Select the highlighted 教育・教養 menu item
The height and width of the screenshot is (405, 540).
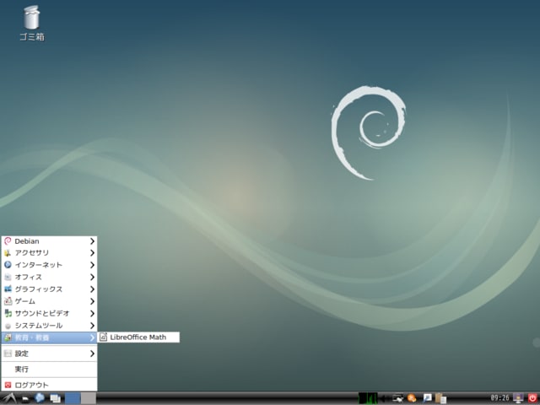point(49,337)
